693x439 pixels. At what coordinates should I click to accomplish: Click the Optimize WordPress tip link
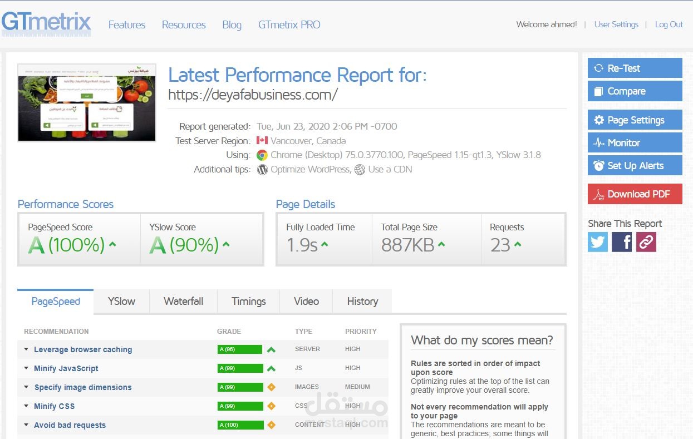(x=310, y=170)
